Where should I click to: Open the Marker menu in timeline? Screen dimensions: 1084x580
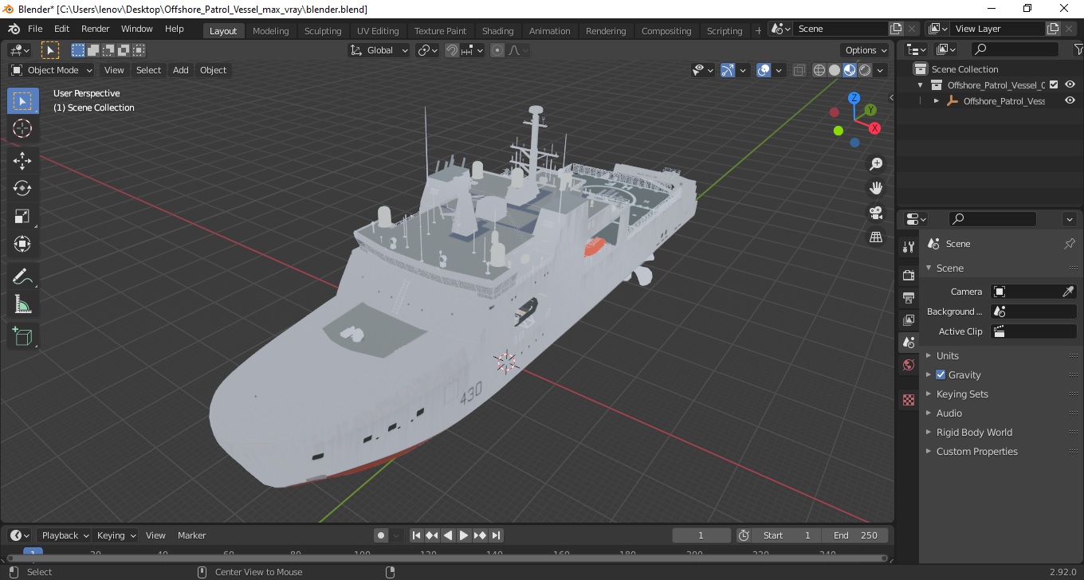click(x=191, y=535)
